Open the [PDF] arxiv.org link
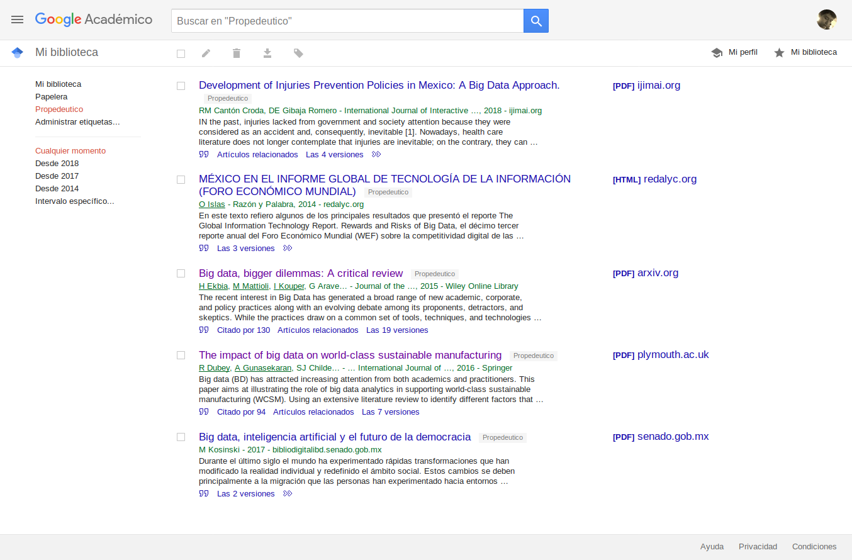Image resolution: width=852 pixels, height=560 pixels. (x=646, y=272)
